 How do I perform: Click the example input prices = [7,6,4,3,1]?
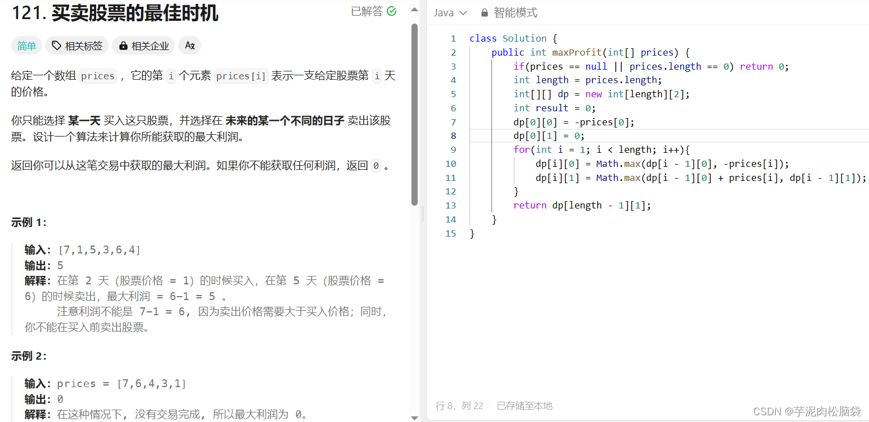pyautogui.click(x=121, y=383)
